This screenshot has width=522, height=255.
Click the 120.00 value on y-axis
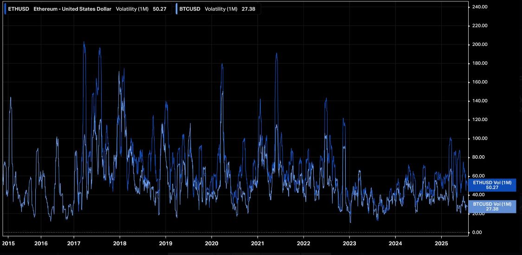point(480,120)
